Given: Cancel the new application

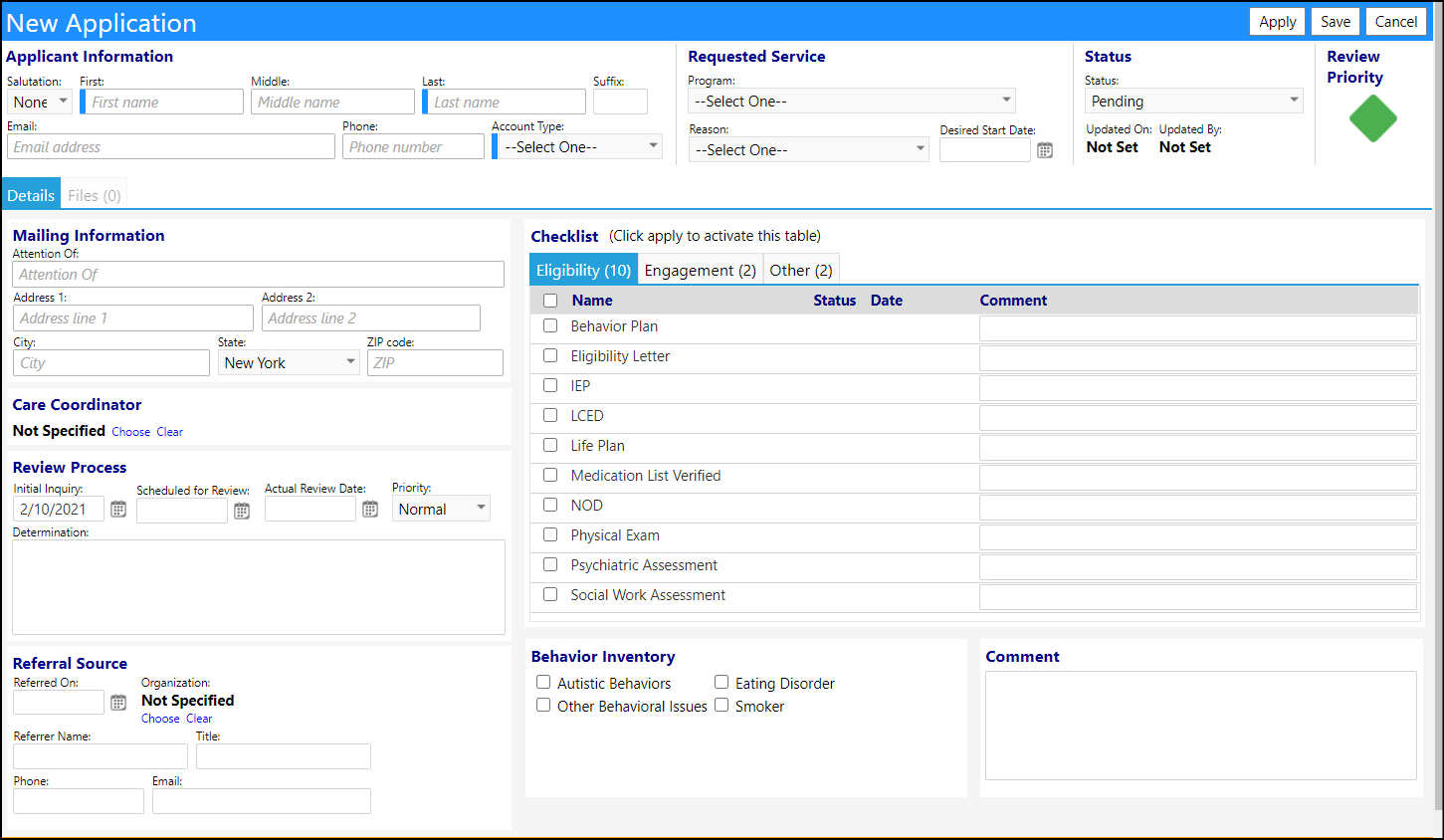Looking at the screenshot, I should pos(1396,21).
